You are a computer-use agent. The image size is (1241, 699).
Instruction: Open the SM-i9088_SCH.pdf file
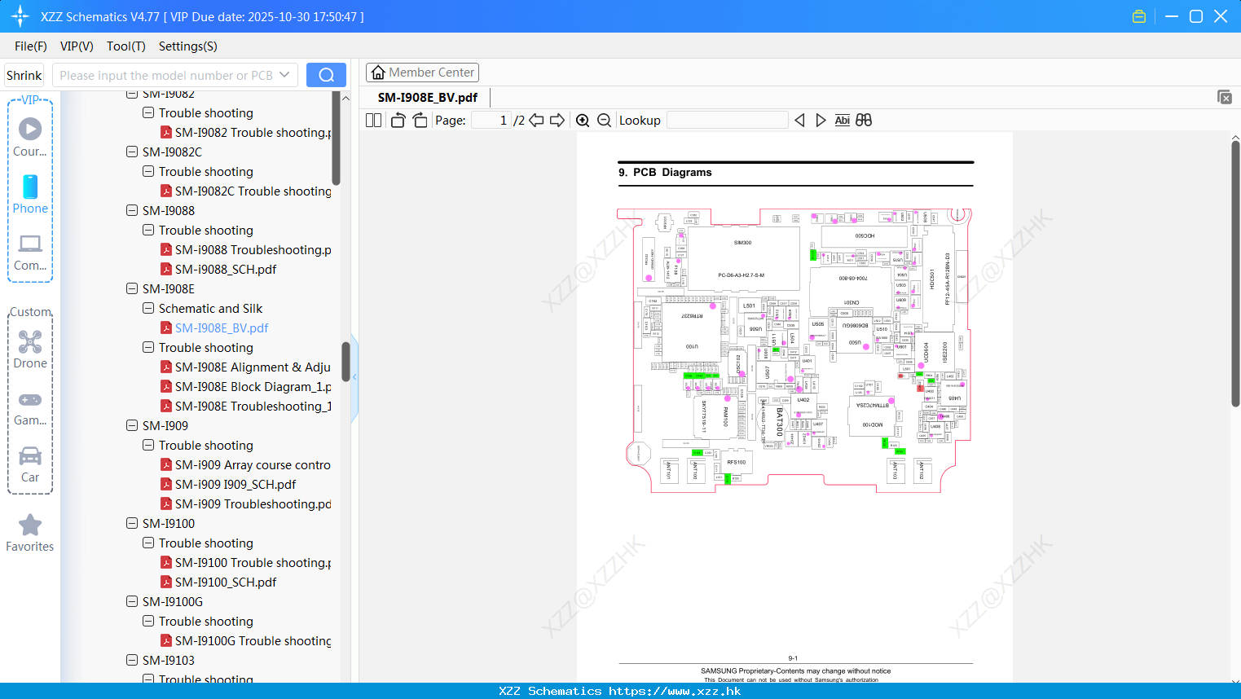218,270
